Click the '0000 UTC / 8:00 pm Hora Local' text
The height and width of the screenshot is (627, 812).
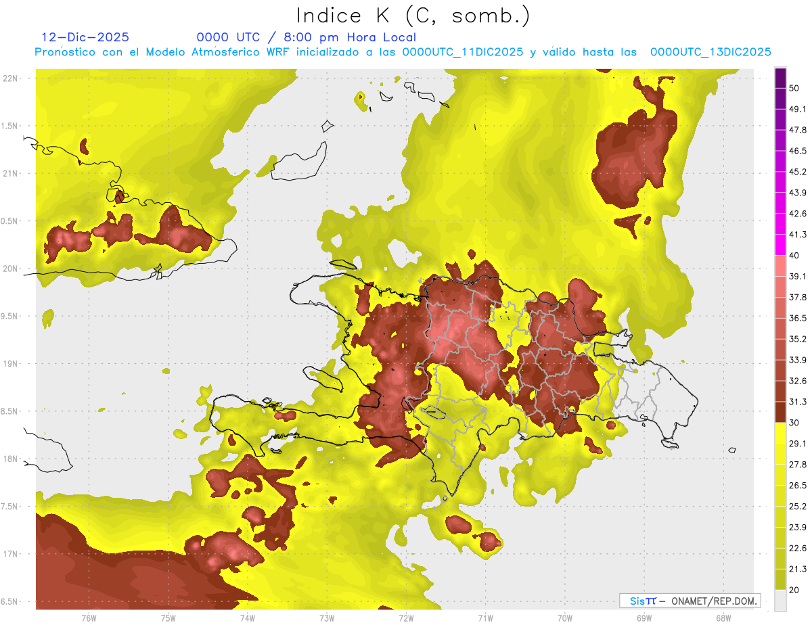(x=306, y=37)
